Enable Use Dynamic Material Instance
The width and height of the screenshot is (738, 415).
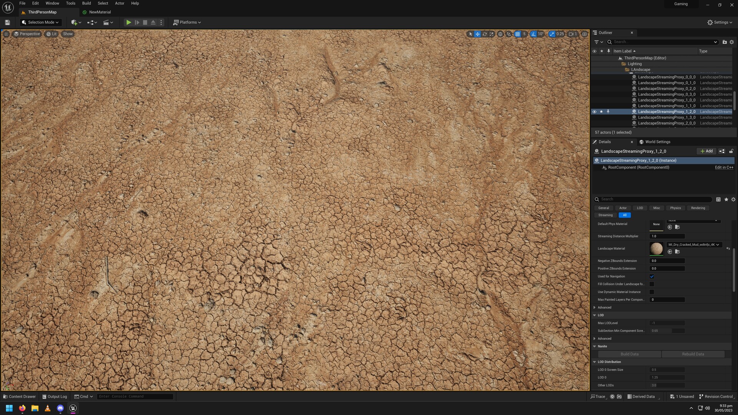tap(652, 292)
